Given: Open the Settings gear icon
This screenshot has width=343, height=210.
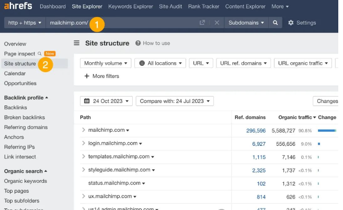Looking at the screenshot, I should 291,23.
